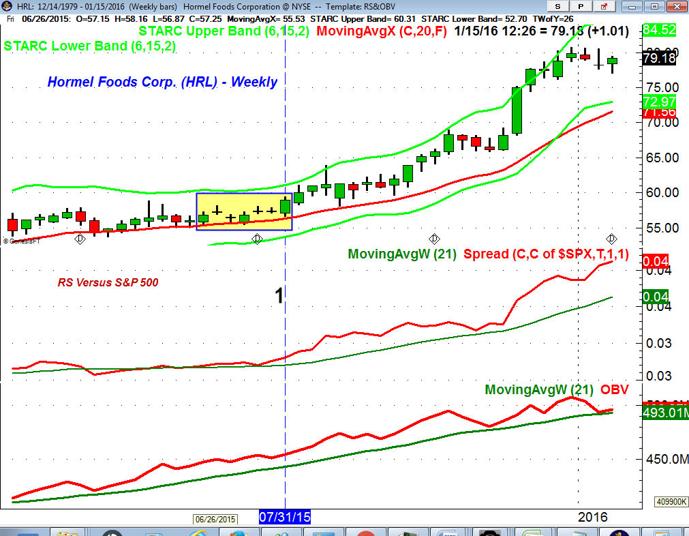This screenshot has height=536, width=689.
Task: Click the C=57.25 close value readout
Action: point(206,19)
